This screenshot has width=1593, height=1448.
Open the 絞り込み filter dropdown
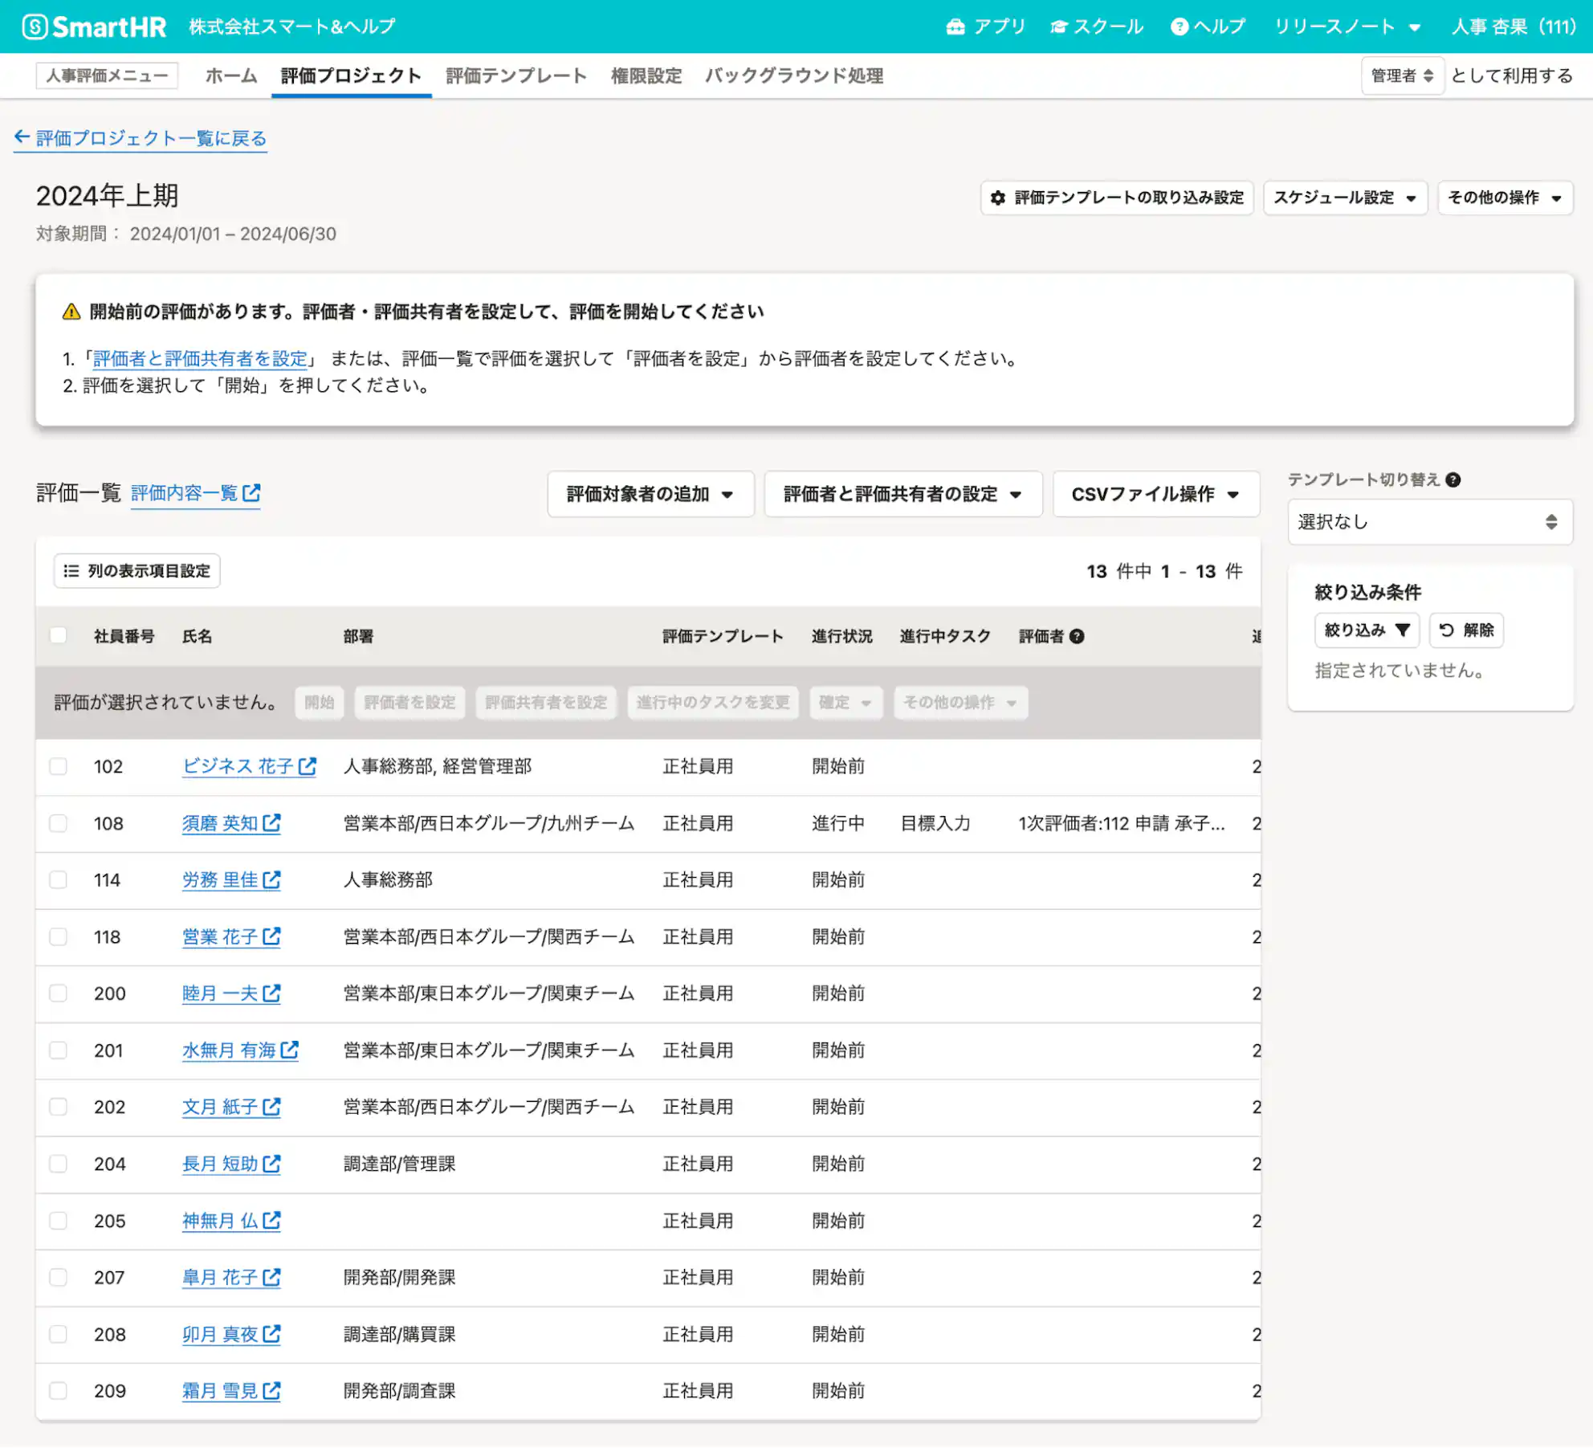(x=1367, y=630)
